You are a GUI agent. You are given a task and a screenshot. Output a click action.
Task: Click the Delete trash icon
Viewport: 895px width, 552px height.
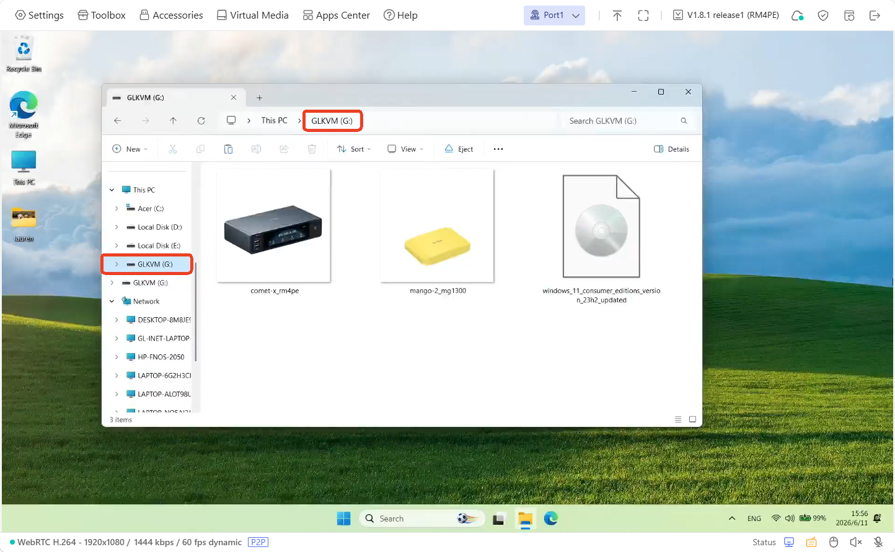pos(312,149)
